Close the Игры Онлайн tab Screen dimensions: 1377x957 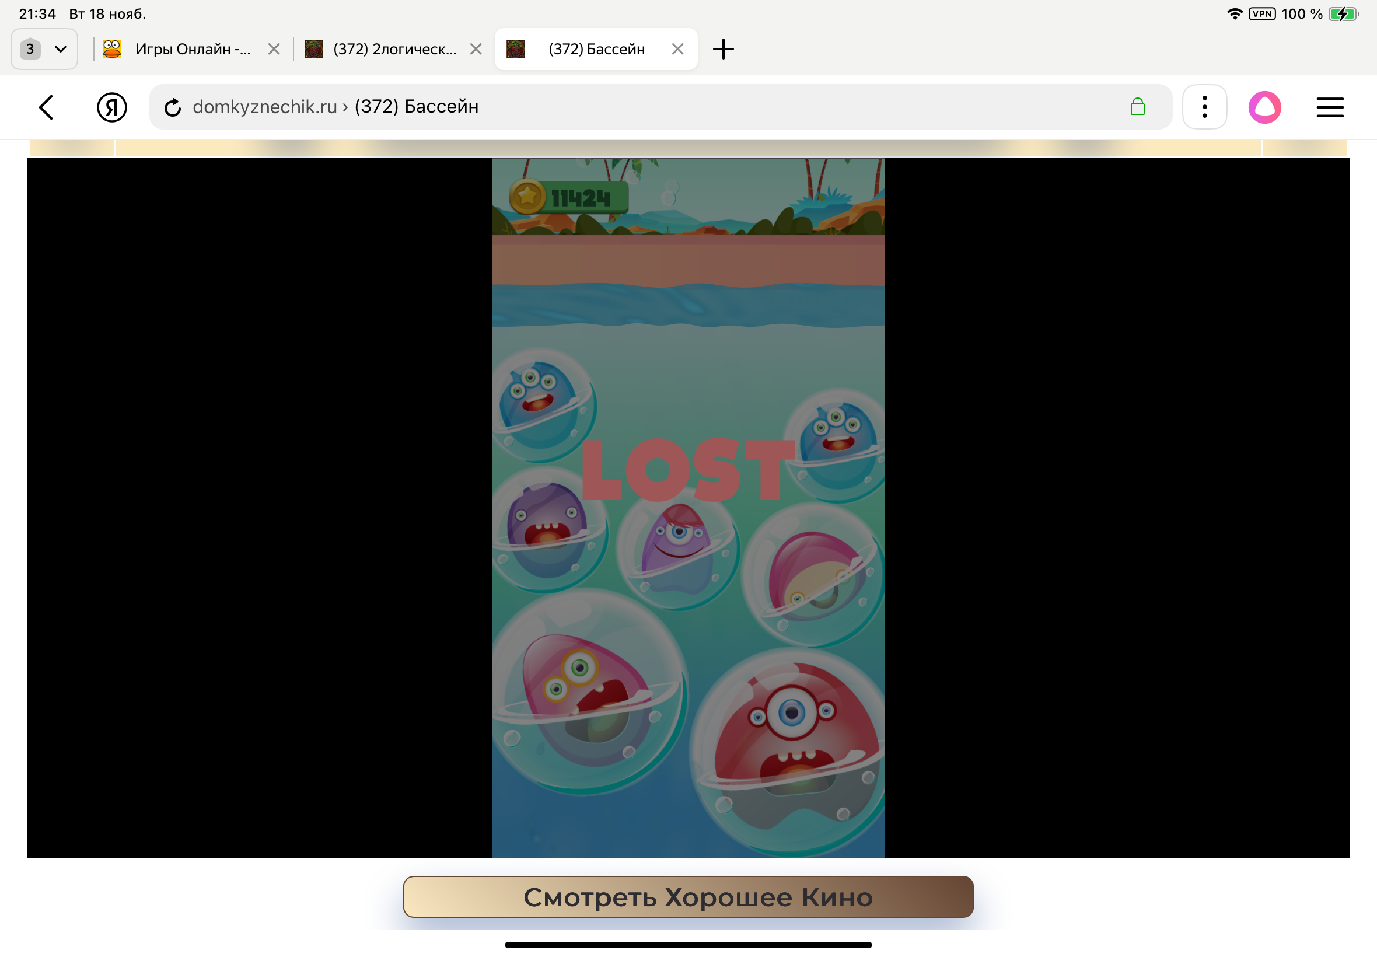(274, 49)
